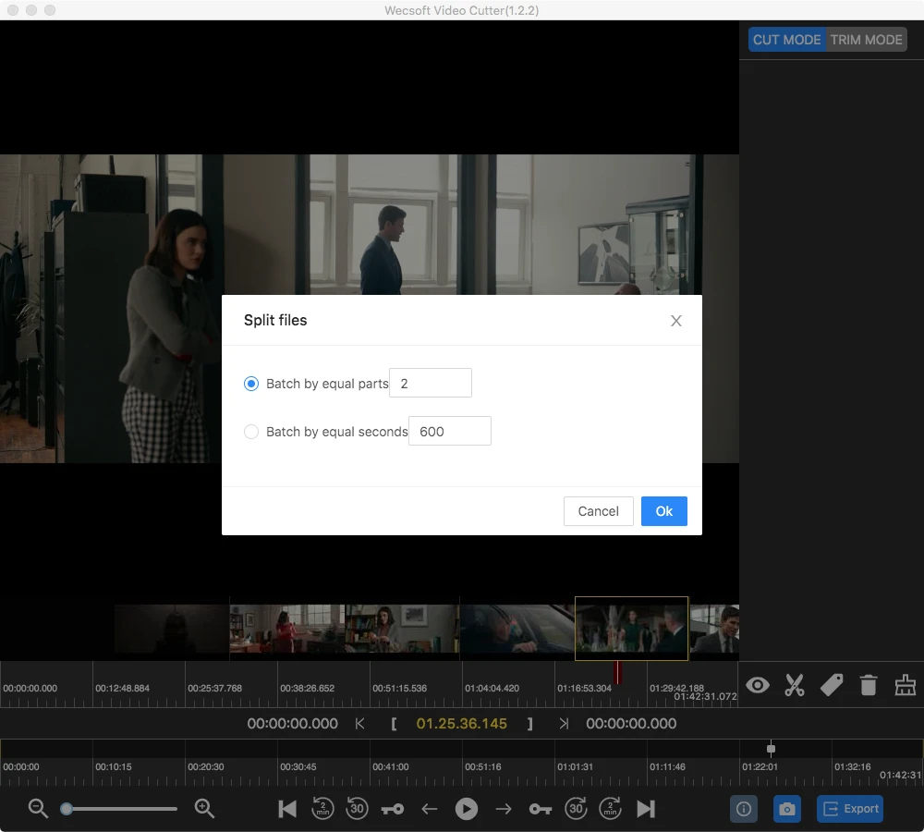Jump to segment start marker icon

pyautogui.click(x=359, y=724)
